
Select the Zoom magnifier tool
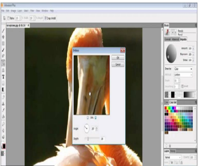(3, 124)
